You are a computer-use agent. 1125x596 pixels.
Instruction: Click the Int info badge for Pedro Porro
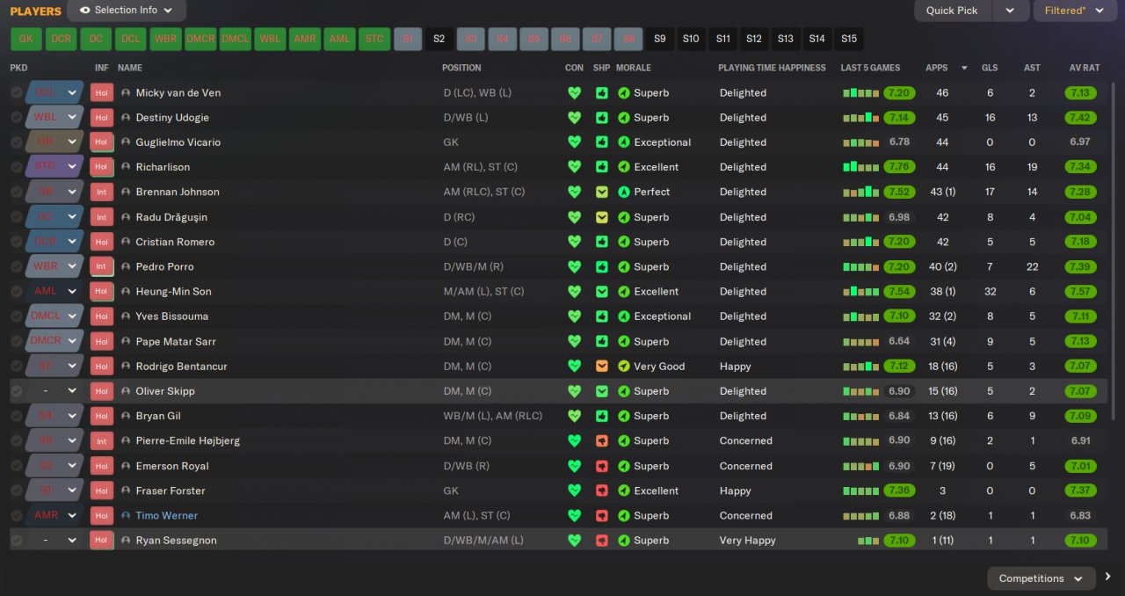[x=102, y=266]
